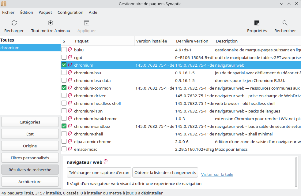Open the Configuration menu
Screen dimensions: 301x196
(x=70, y=13)
